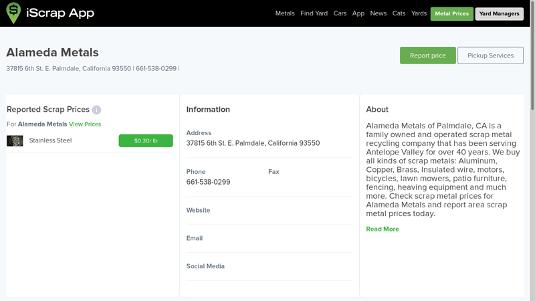This screenshot has width=535, height=301.
Task: Click the info icon beside Reported Scrap Prices
Action: point(96,110)
